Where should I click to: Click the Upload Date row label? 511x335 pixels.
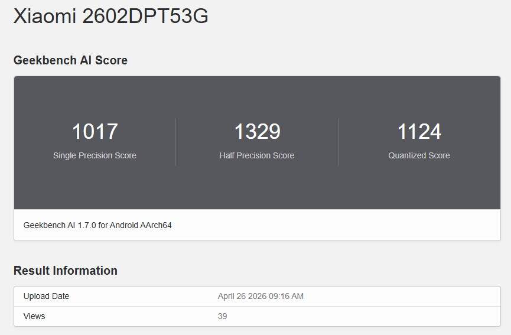(46, 296)
